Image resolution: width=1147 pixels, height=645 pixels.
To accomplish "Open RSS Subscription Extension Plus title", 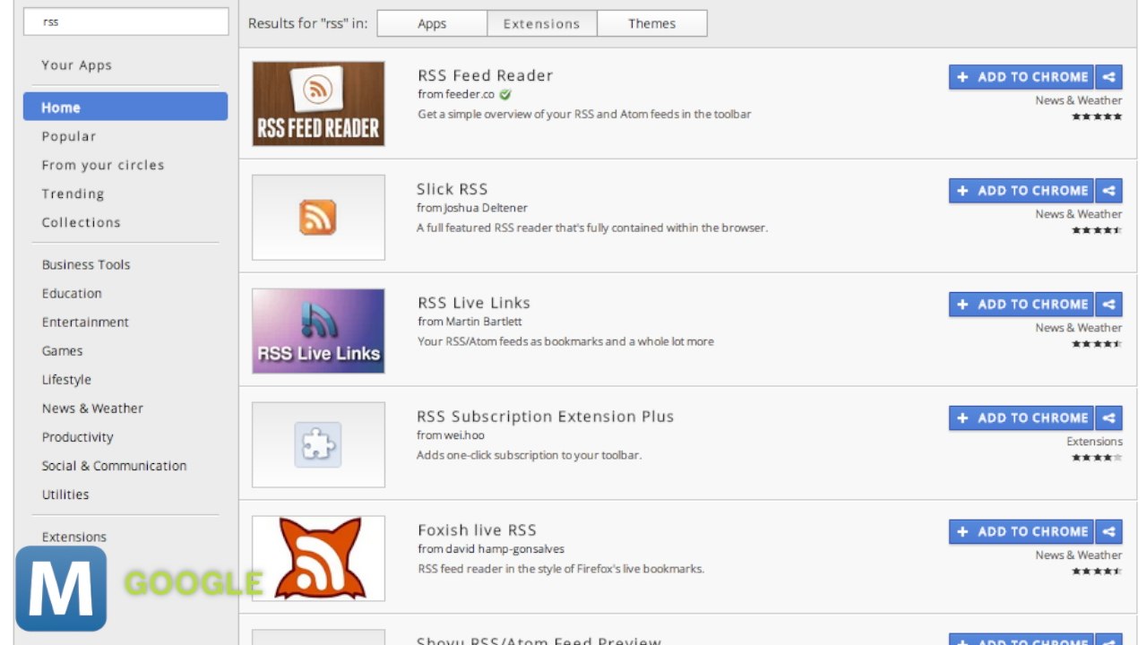I will coord(546,417).
